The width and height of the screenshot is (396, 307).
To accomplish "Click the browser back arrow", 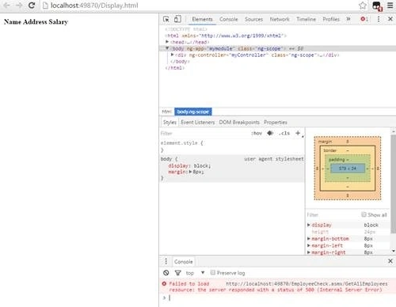I will pyautogui.click(x=6, y=6).
